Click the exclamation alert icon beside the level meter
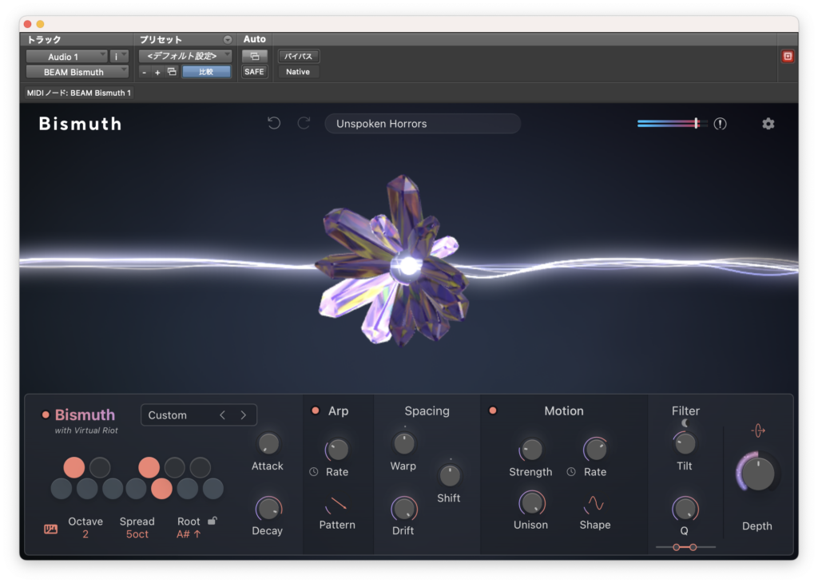This screenshot has width=818, height=583. (720, 124)
